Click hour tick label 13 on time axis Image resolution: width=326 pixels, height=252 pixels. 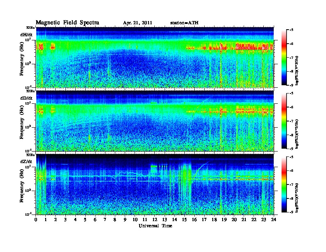(165, 220)
